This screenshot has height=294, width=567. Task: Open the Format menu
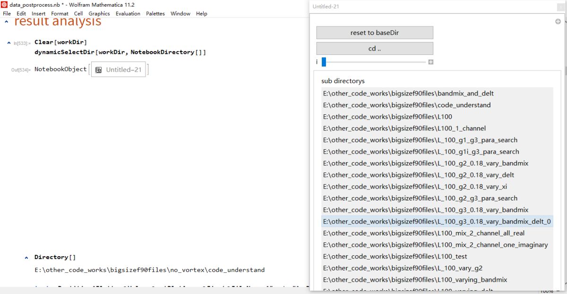60,14
